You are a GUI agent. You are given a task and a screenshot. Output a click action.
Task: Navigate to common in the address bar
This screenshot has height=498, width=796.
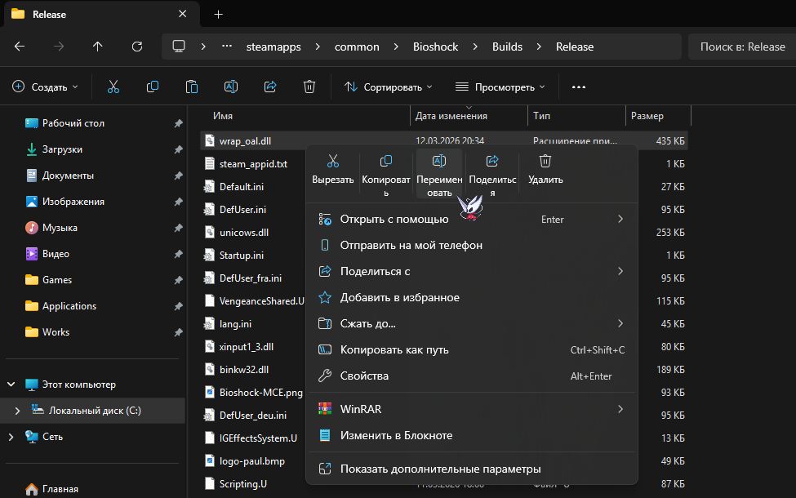pos(357,47)
